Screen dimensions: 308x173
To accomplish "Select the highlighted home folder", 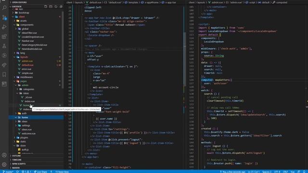I will point(37,117).
